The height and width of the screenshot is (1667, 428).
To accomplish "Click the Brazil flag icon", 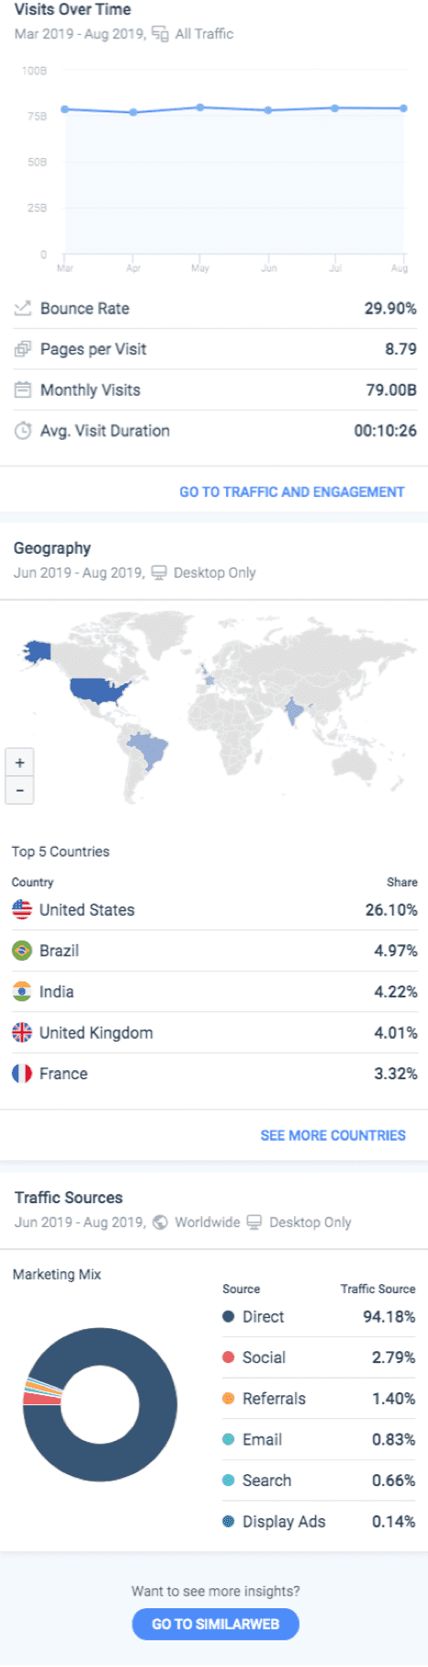I will [x=22, y=951].
